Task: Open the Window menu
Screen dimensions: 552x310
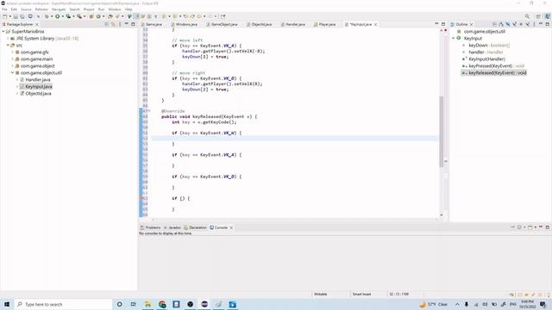Action: 115,9
